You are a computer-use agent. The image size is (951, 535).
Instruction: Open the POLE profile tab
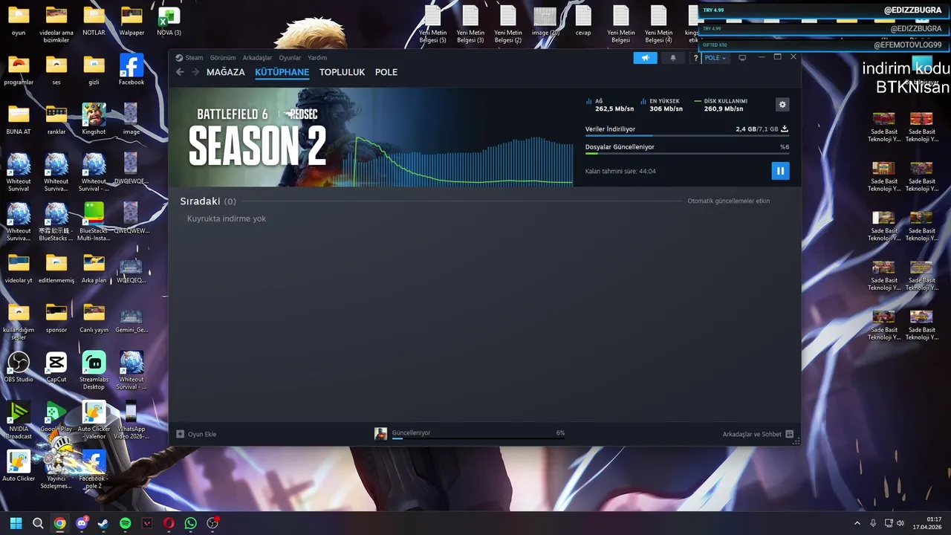pos(386,72)
